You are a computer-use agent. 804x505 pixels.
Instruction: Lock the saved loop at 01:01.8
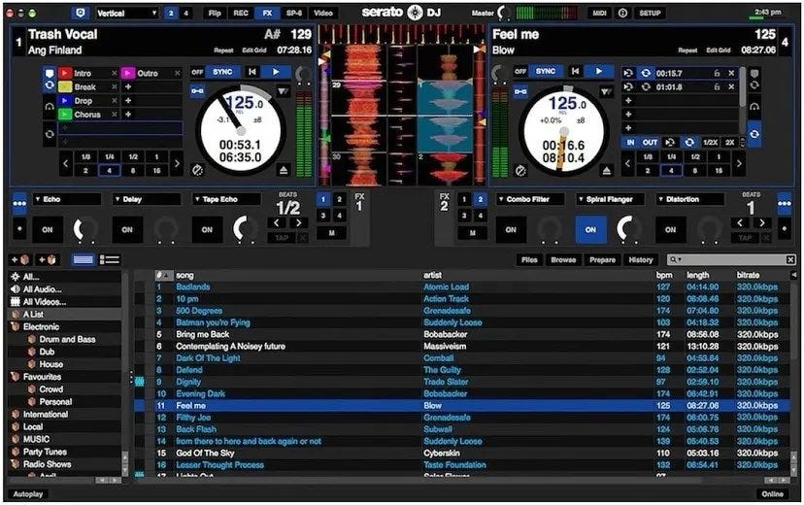pyautogui.click(x=718, y=87)
